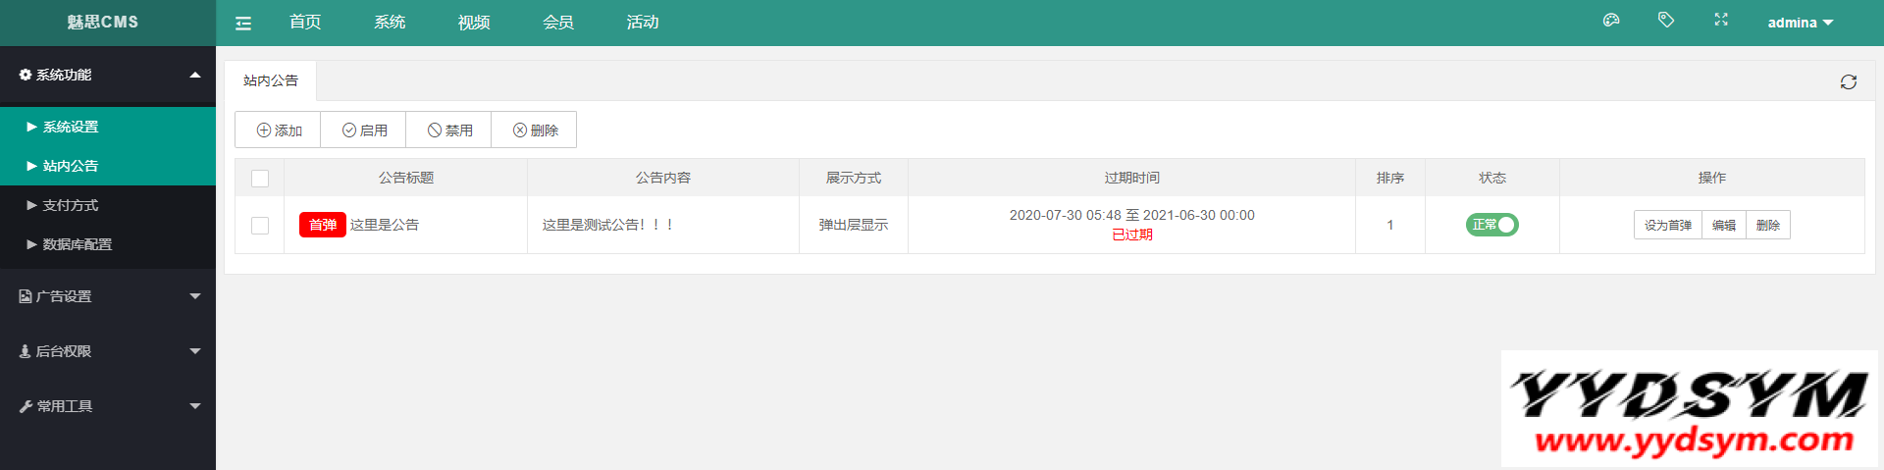The height and width of the screenshot is (470, 1884).
Task: Go to 首页 in the top menu
Action: pyautogui.click(x=305, y=22)
